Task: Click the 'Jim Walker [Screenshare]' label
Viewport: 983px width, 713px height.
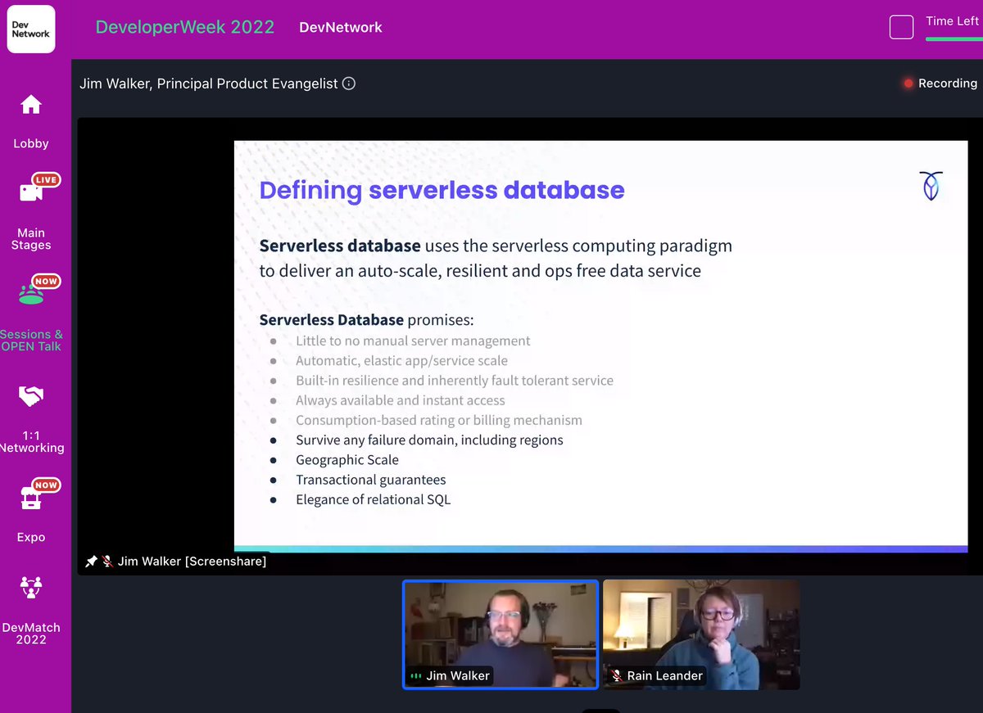Action: pyautogui.click(x=192, y=562)
